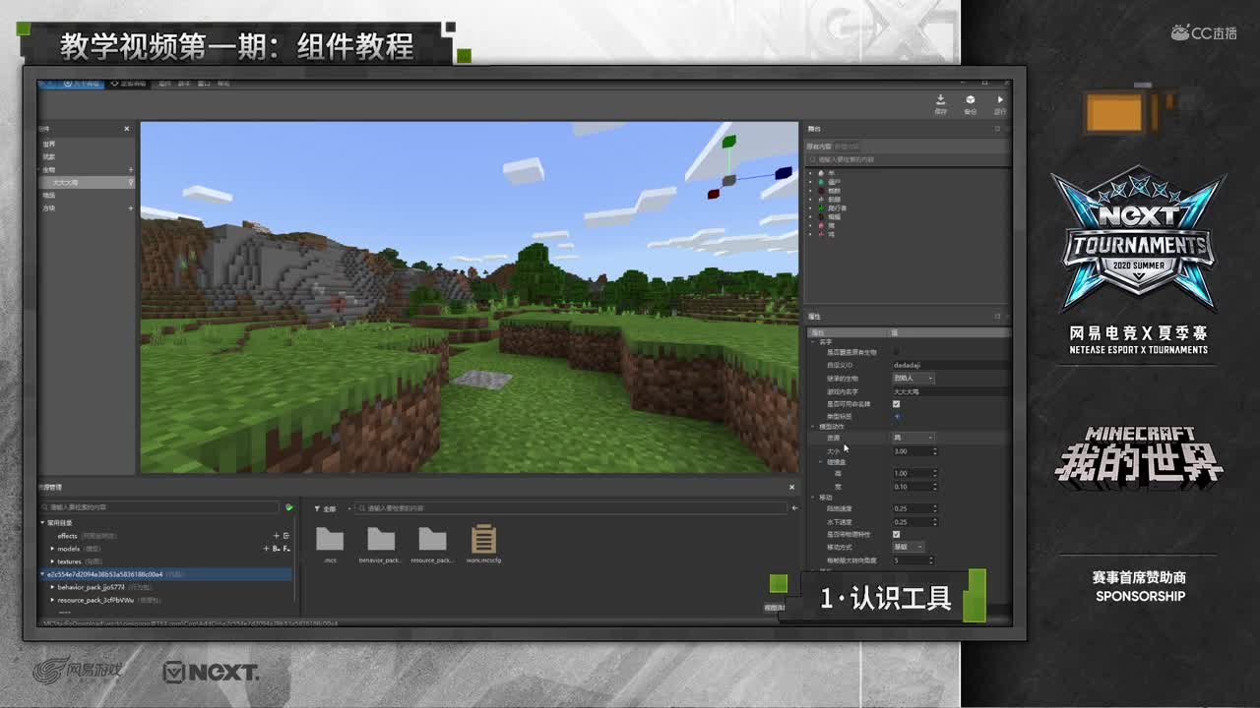The width and height of the screenshot is (1260, 708).
Task: Click the 运行 run icon
Action: click(1000, 100)
